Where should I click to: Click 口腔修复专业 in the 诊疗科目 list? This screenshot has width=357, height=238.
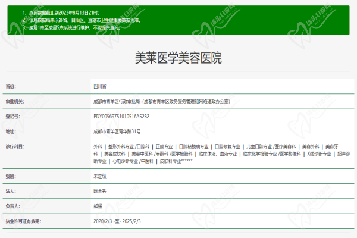tap(227, 146)
